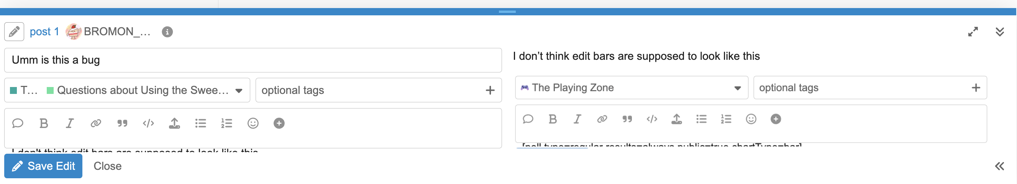Hide preview with double left chevron
The width and height of the screenshot is (1017, 184).
click(1000, 166)
